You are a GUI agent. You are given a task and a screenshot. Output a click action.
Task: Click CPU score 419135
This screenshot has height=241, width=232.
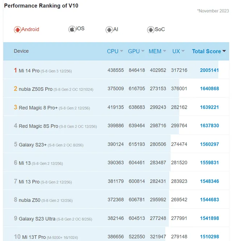point(116,107)
